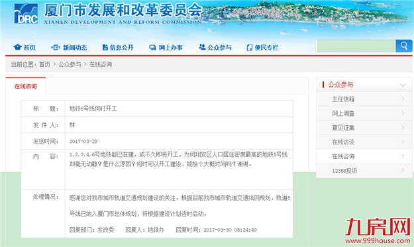Click the document icon beside 信息公开
Image resolution: width=414 pixels, height=247 pixels.
click(105, 47)
